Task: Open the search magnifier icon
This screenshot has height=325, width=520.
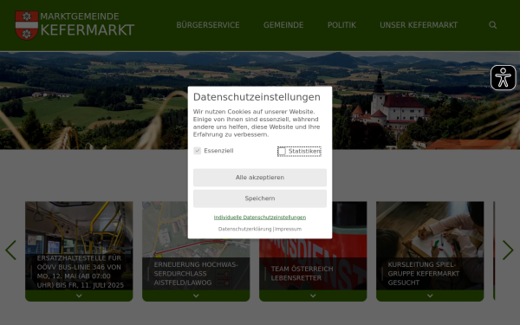Action: click(493, 25)
